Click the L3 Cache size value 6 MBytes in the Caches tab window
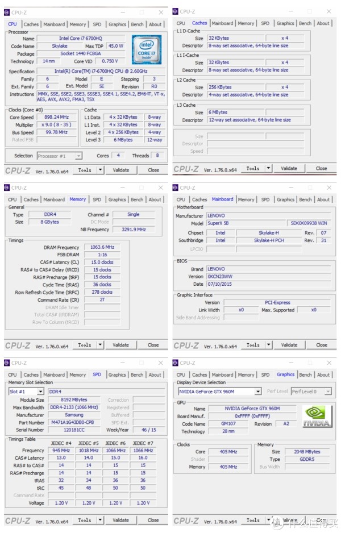The height and width of the screenshot is (533, 341). [236, 113]
